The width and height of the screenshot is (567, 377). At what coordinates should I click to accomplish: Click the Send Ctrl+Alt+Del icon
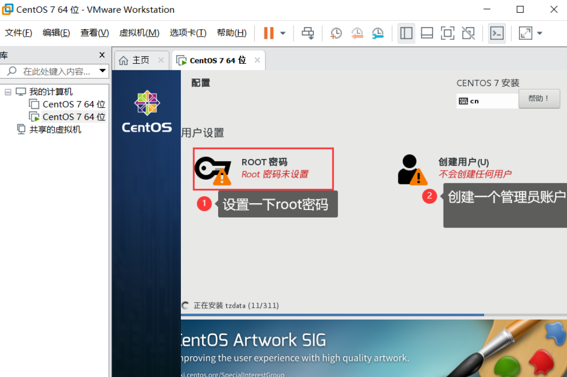pyautogui.click(x=308, y=33)
